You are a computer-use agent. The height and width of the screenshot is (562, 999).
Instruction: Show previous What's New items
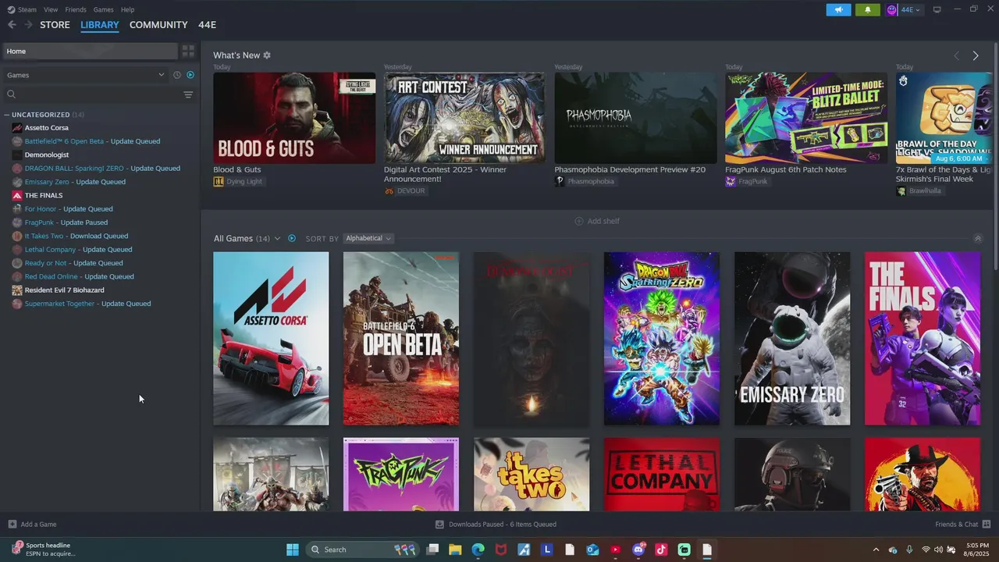tap(957, 55)
